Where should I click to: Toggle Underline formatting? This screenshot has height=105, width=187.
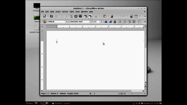pos(115,22)
